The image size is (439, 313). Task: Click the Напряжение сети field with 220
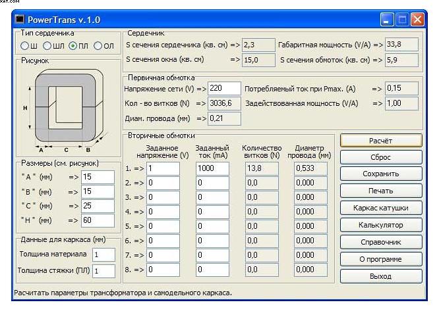click(224, 89)
